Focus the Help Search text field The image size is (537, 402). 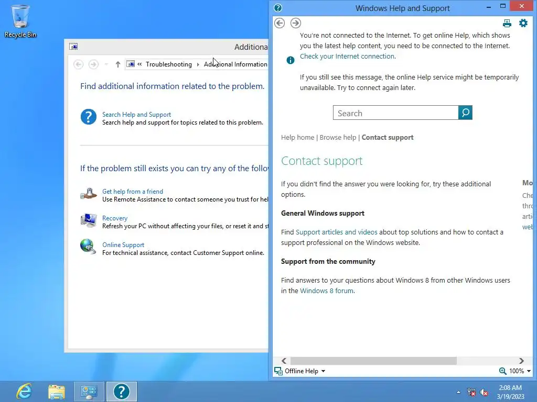pos(395,113)
